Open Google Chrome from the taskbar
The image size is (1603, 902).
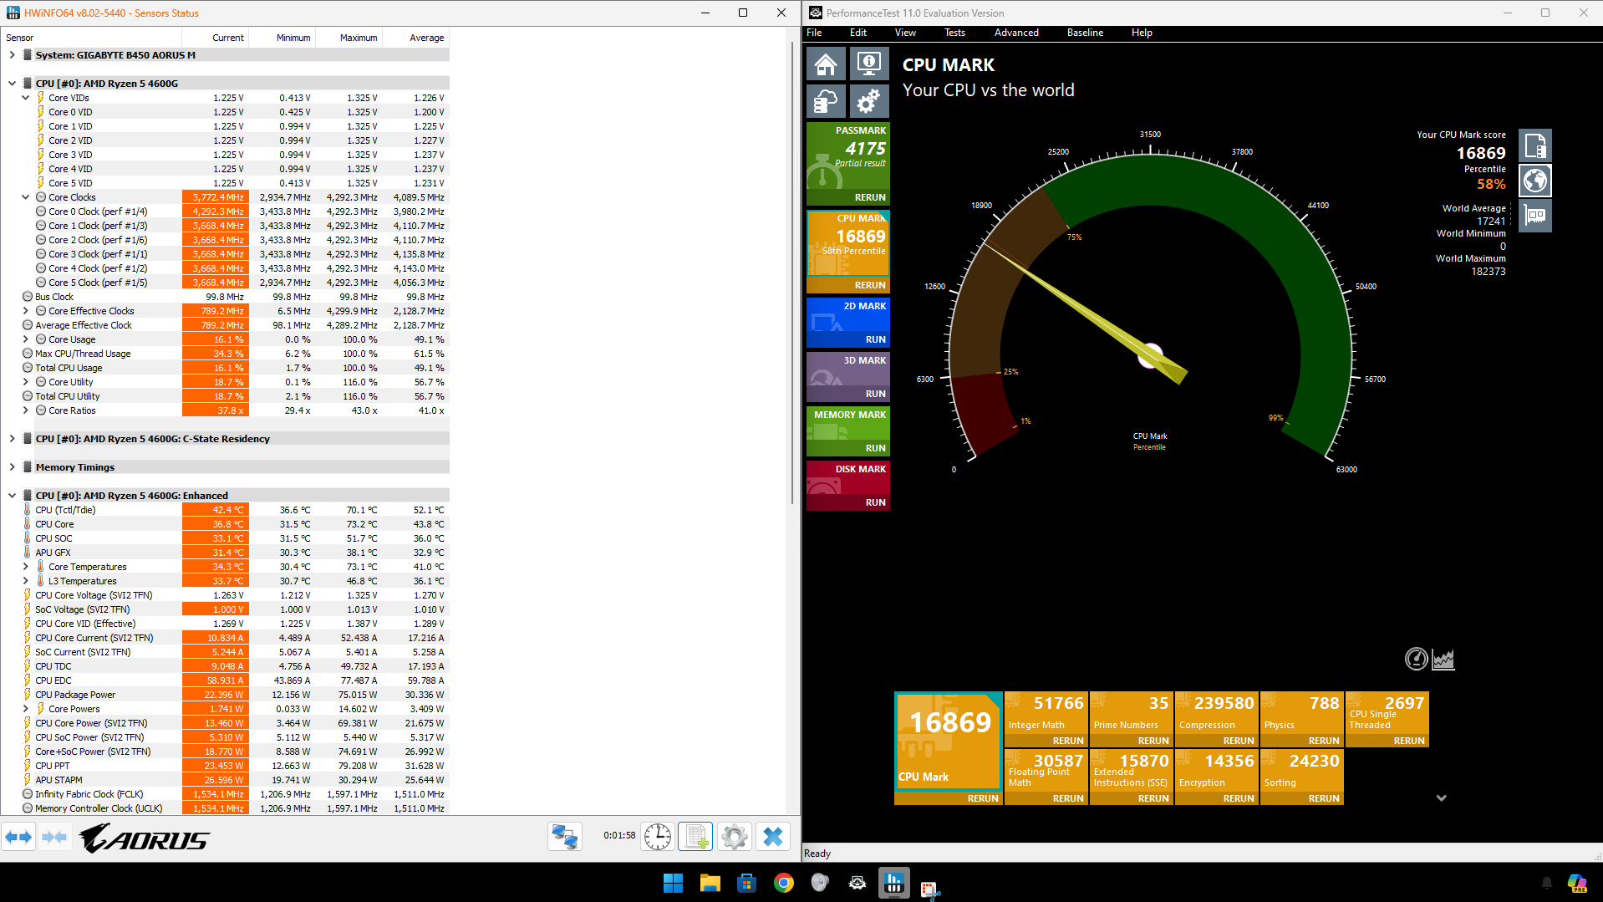point(784,883)
